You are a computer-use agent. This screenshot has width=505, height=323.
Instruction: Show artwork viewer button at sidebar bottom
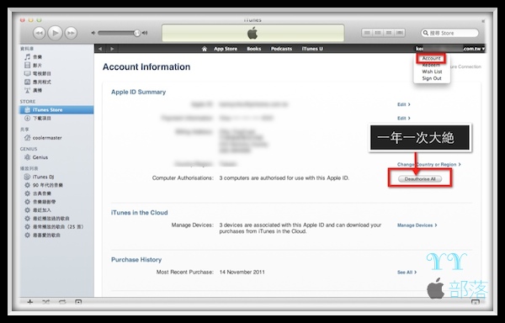[x=78, y=302]
